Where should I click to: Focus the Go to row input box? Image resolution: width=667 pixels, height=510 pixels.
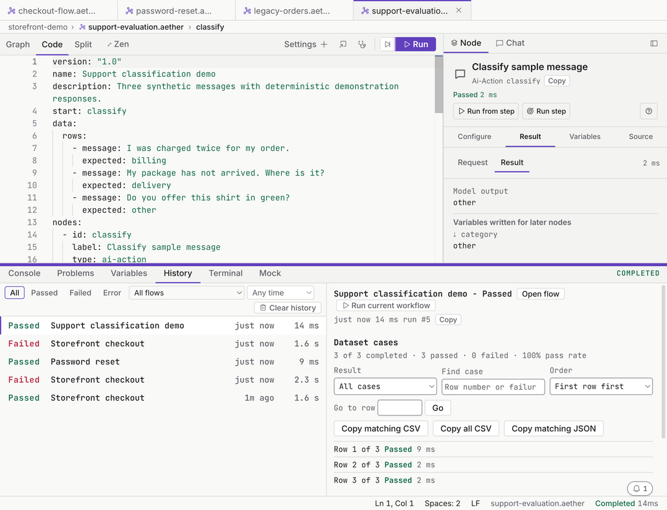coord(400,408)
